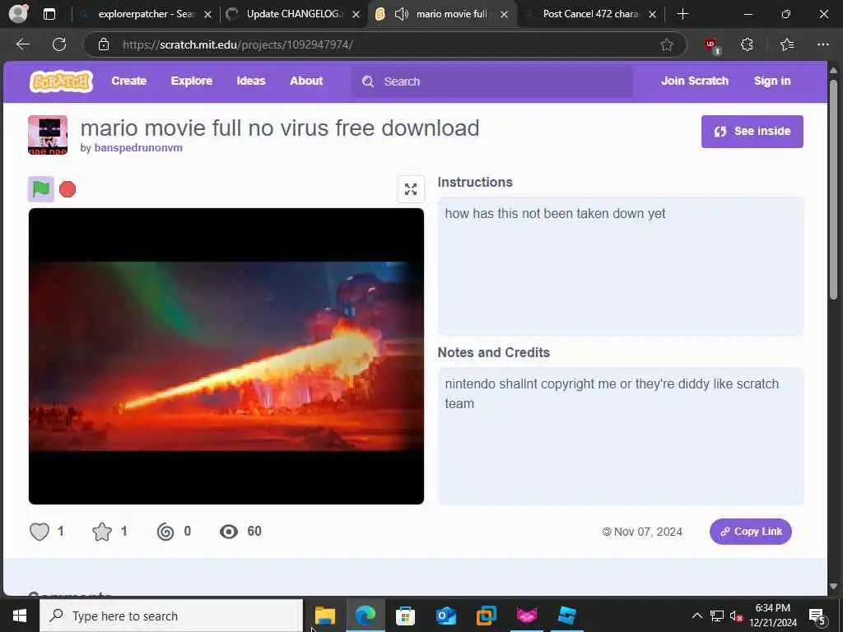Open the About menu item
The image size is (843, 632).
tap(306, 81)
